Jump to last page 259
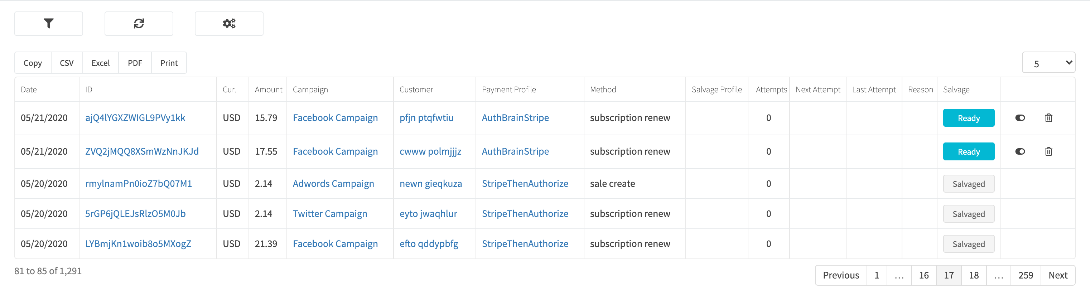The width and height of the screenshot is (1090, 305). point(1026,275)
